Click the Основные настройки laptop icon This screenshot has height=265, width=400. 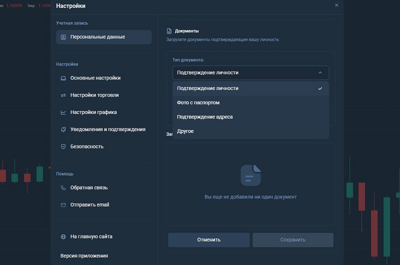point(63,78)
